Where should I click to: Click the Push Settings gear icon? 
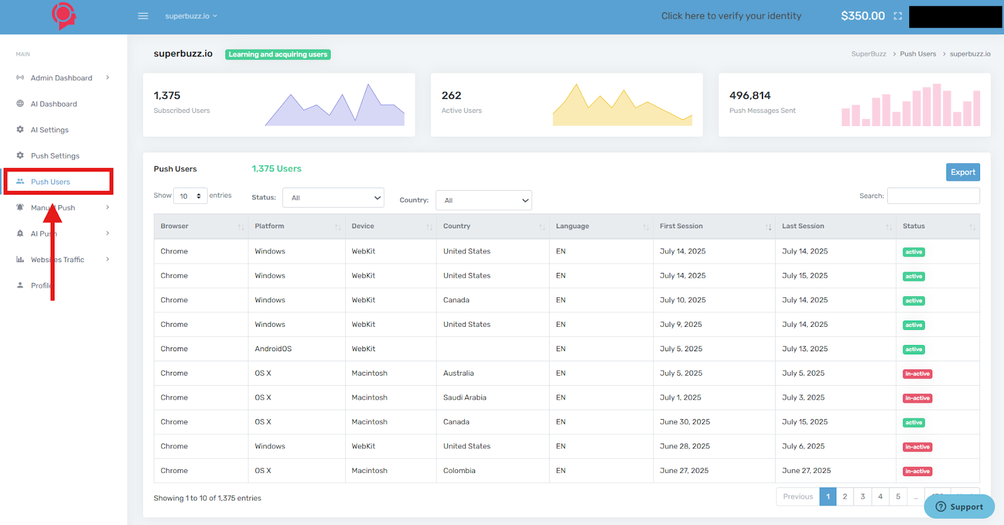20,155
